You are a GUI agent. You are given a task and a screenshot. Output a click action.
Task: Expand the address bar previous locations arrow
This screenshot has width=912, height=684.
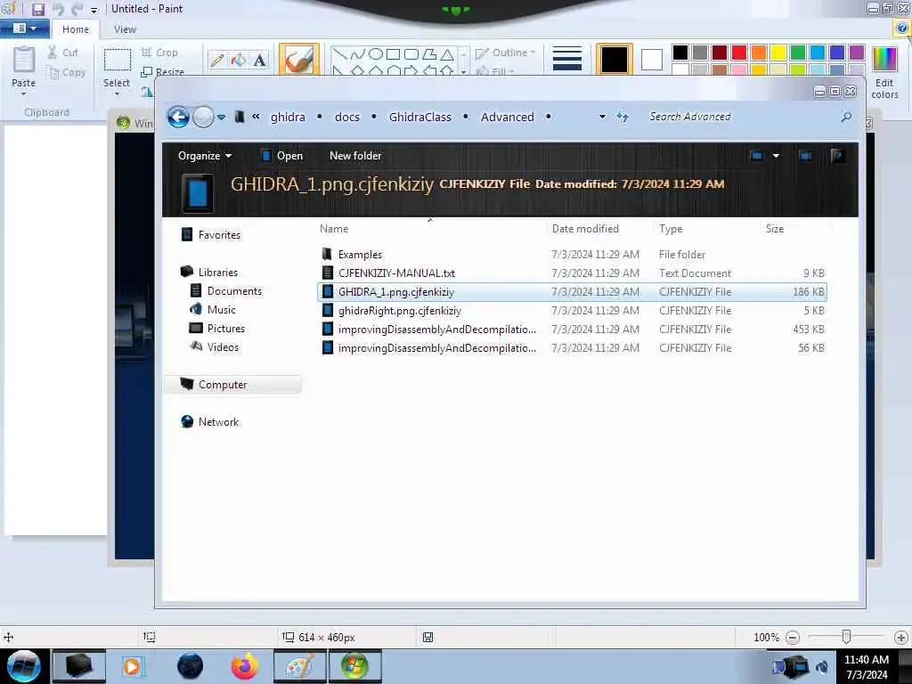point(602,117)
